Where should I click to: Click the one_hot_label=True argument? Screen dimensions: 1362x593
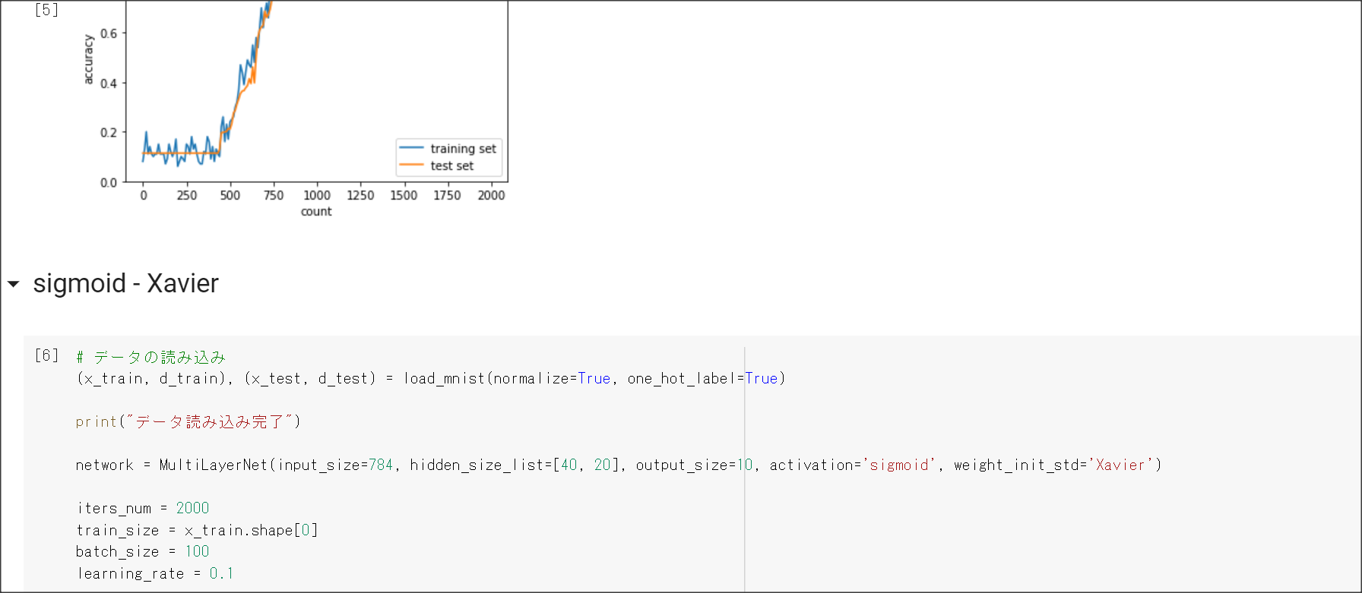click(703, 378)
